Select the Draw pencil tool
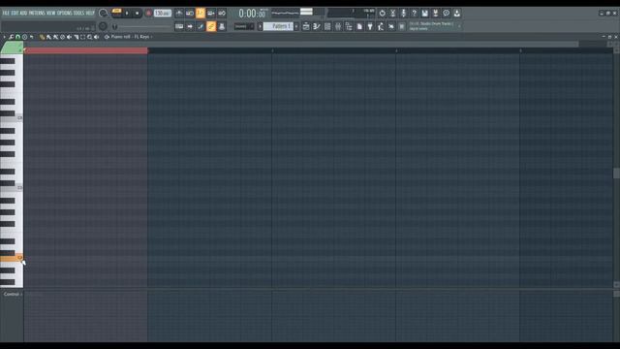 (42, 37)
